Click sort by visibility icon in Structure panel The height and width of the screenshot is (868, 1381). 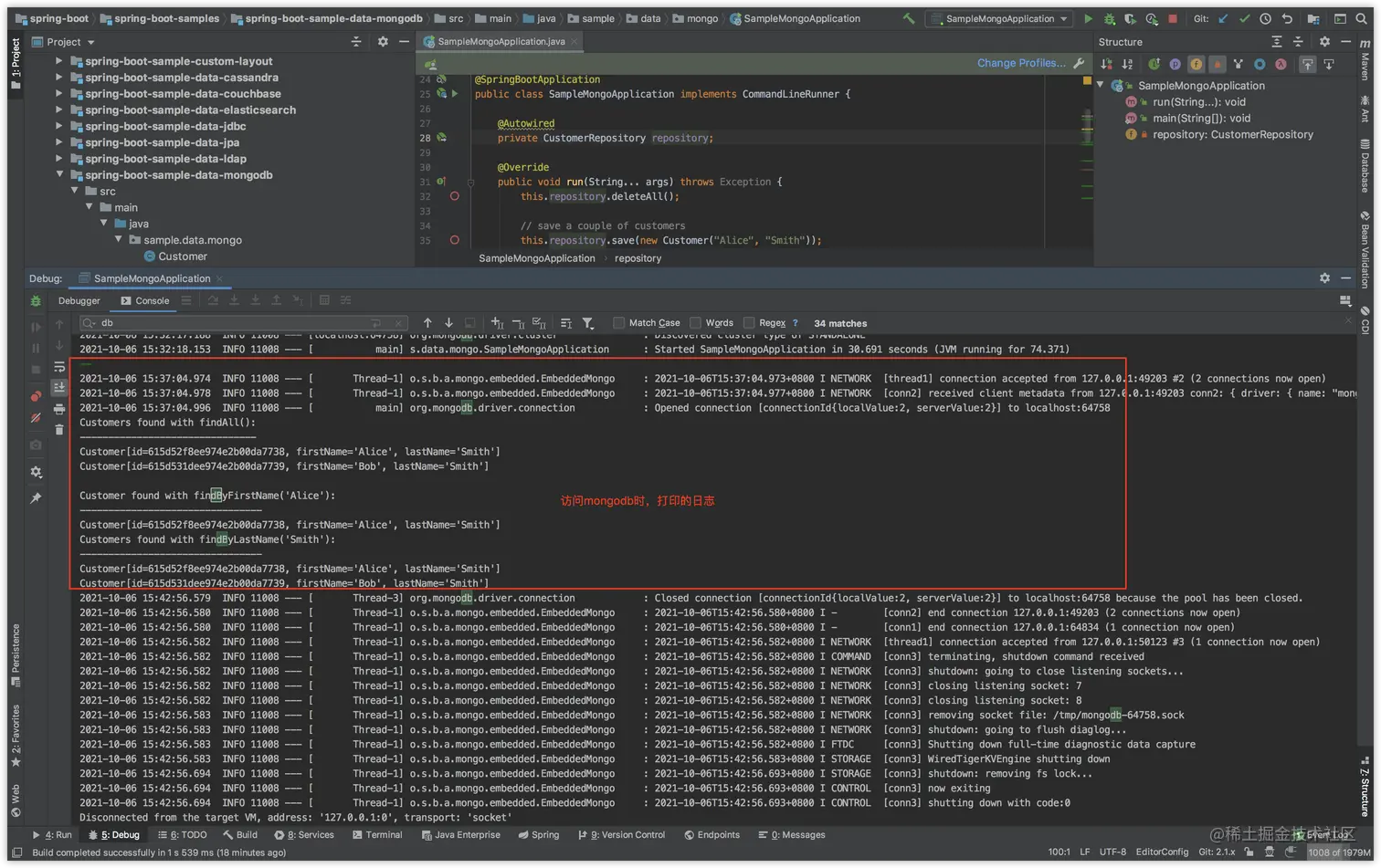(1106, 64)
